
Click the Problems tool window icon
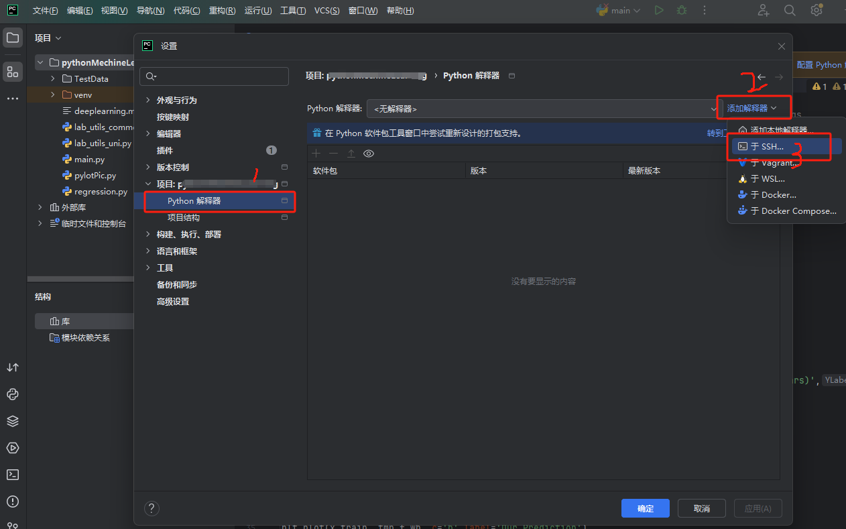tap(13, 502)
